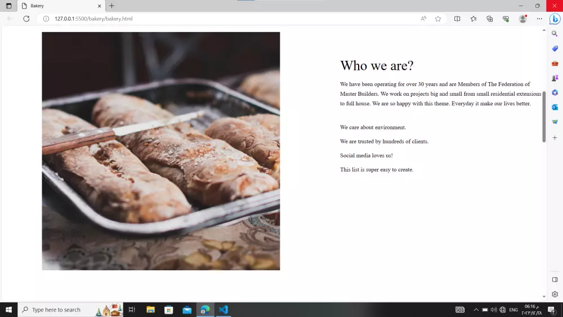Open Read aloud from address bar
This screenshot has height=317, width=563.
coord(423,19)
